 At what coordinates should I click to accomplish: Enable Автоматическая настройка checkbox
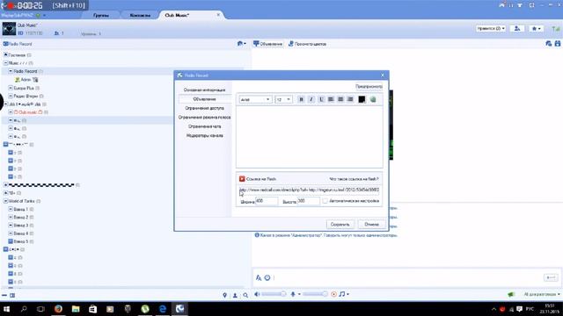[x=325, y=201]
